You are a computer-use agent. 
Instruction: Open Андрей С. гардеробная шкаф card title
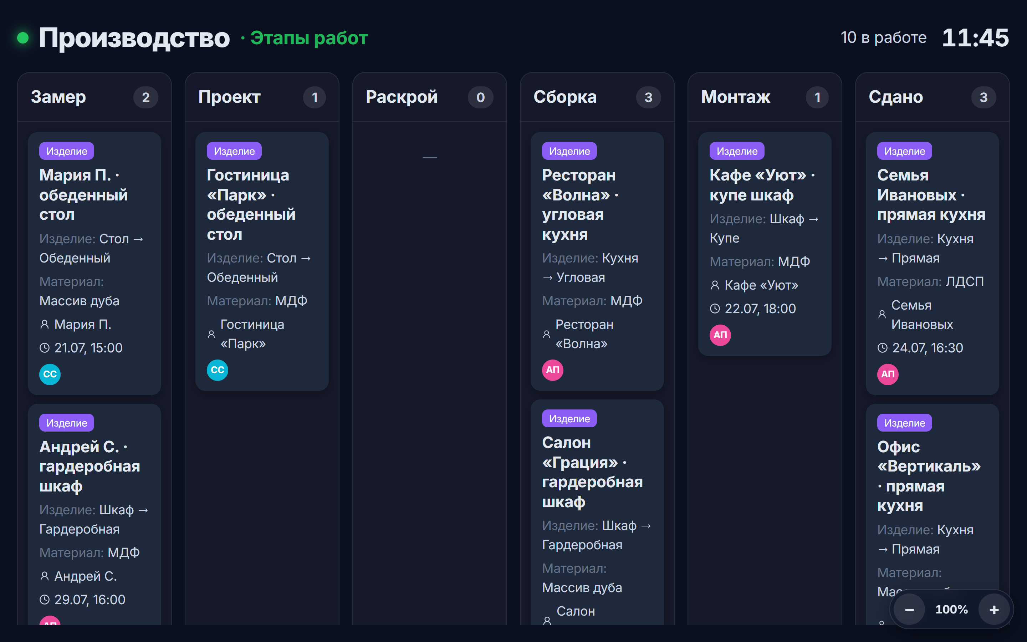click(90, 466)
